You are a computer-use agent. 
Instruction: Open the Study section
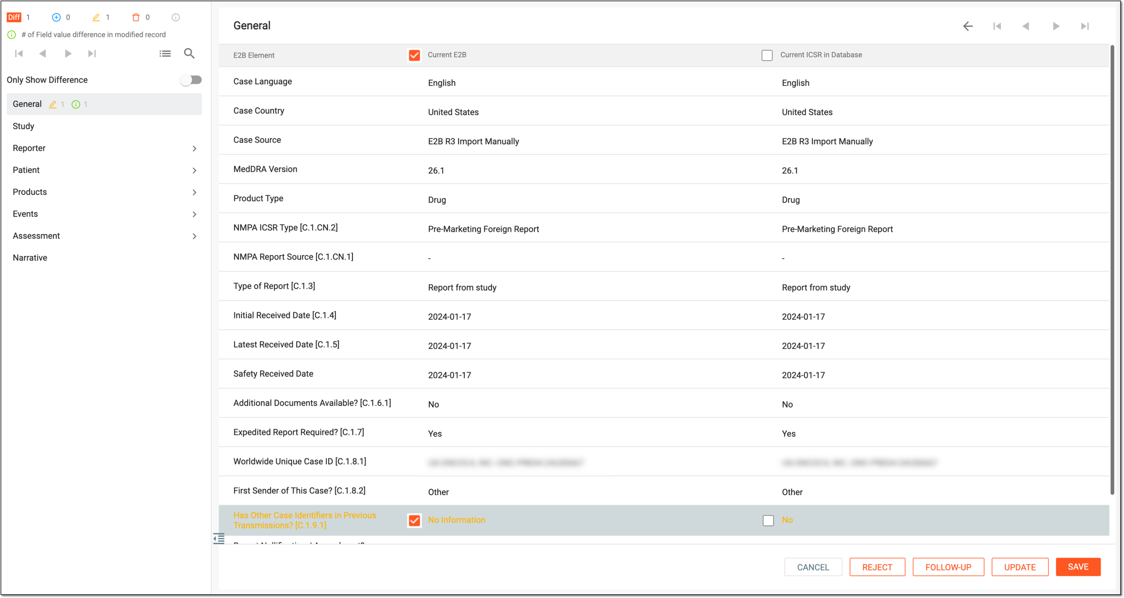point(23,126)
